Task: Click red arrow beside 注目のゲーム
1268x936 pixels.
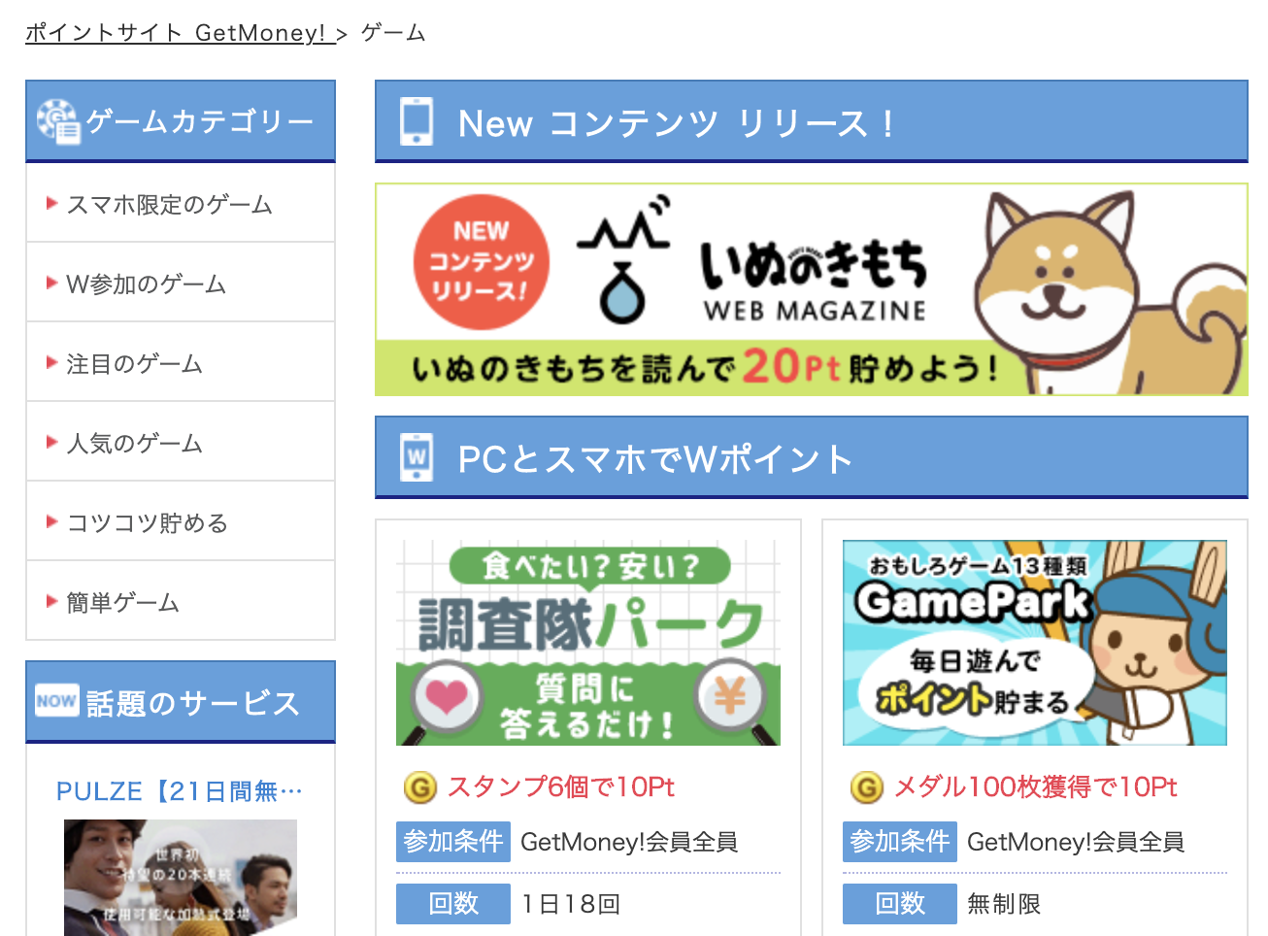Action: click(x=52, y=362)
